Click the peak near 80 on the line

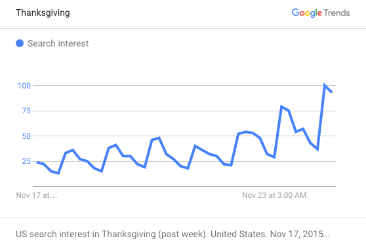click(281, 107)
